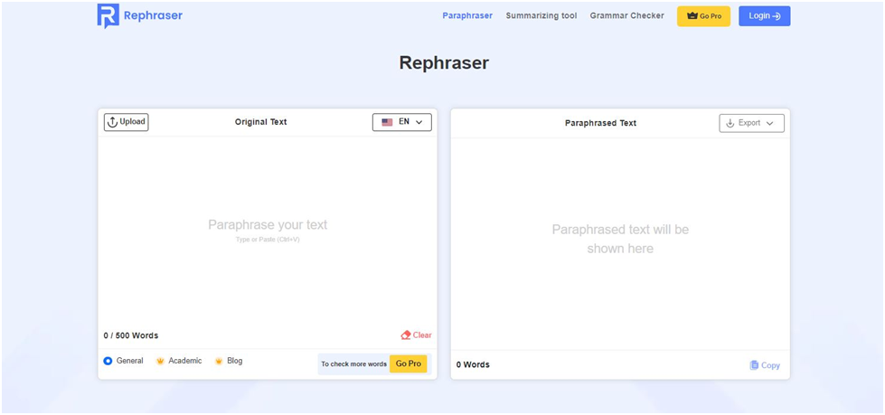The image size is (885, 415).
Task: Expand the Export dropdown
Action: pyautogui.click(x=751, y=123)
